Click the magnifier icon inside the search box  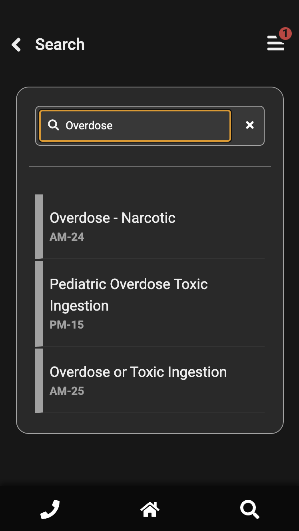click(53, 125)
